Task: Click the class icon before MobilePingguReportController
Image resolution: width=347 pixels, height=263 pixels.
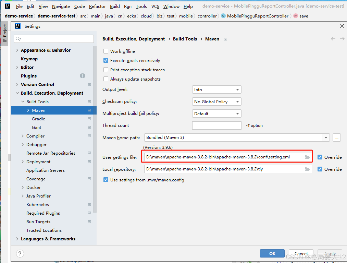Action: [223, 16]
